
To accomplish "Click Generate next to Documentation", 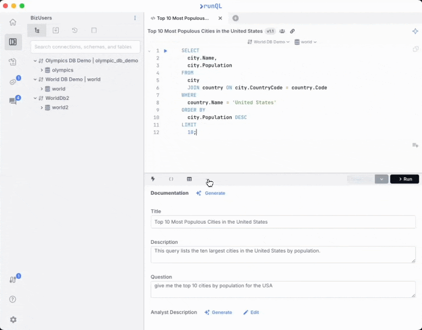I will 211,193.
